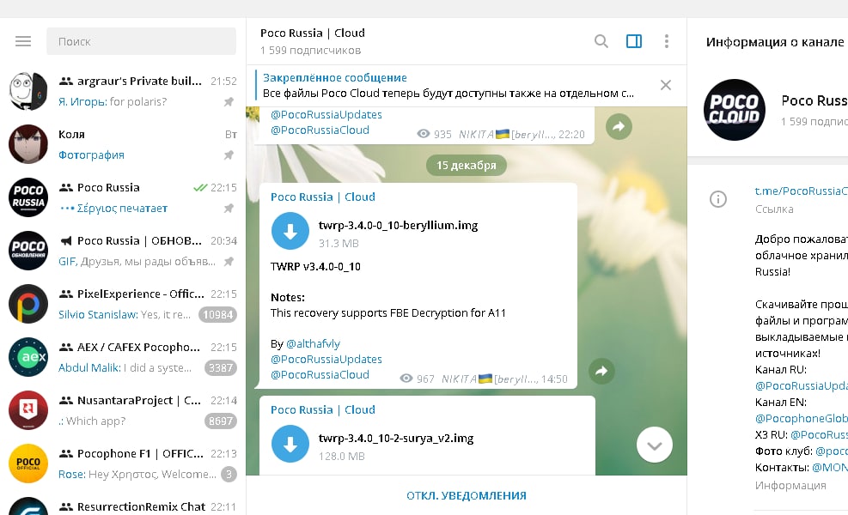Jump to bottom with the down-arrow button

655,445
